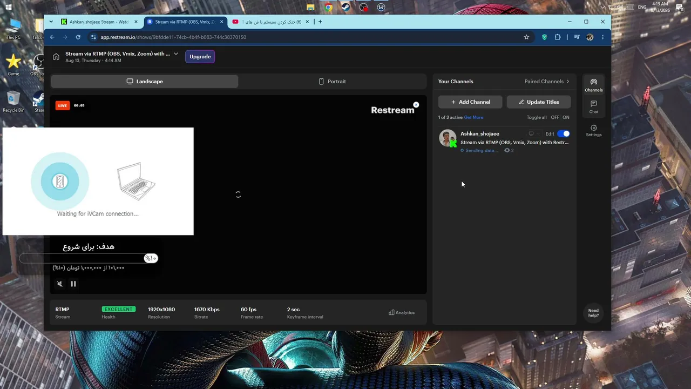This screenshot has height=389, width=691.
Task: Close the Ashkan_shojaee Stream tab
Action: [x=136, y=22]
